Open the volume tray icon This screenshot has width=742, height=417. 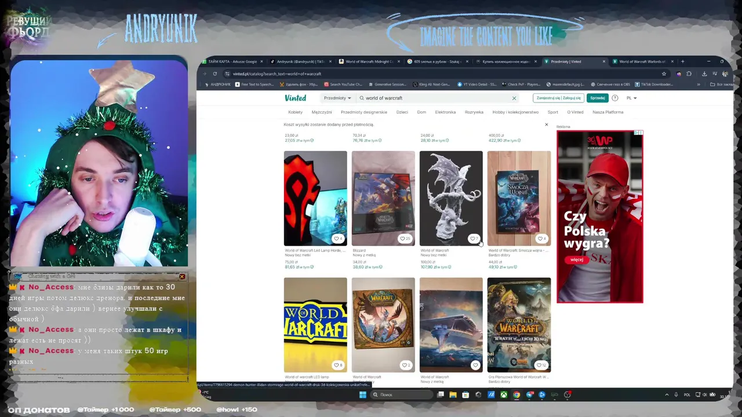705,394
